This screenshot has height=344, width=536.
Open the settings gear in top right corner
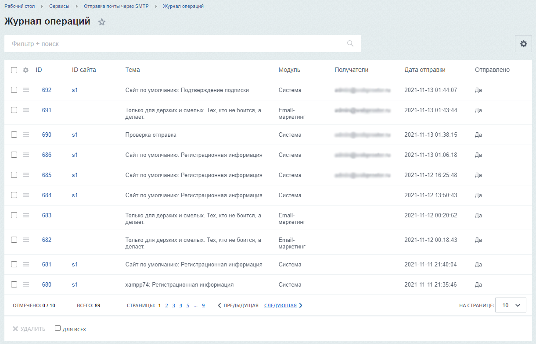(x=523, y=43)
